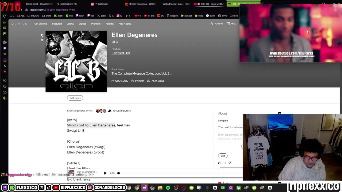This screenshot has height=192, width=342.
Task: Click the Lil B Ellen album cover art
Action: point(76,62)
